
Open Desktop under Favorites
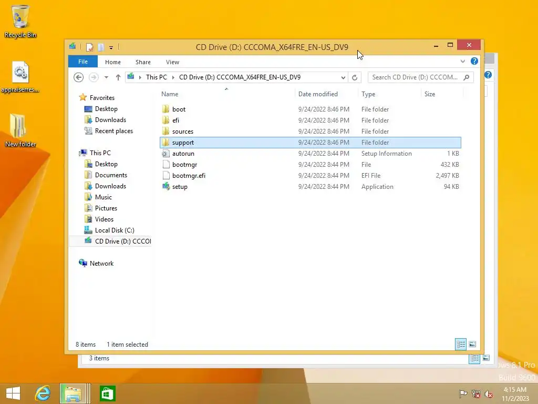[106, 109]
